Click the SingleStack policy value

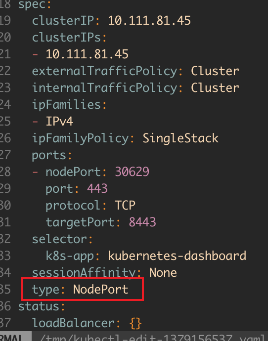pyautogui.click(x=180, y=138)
